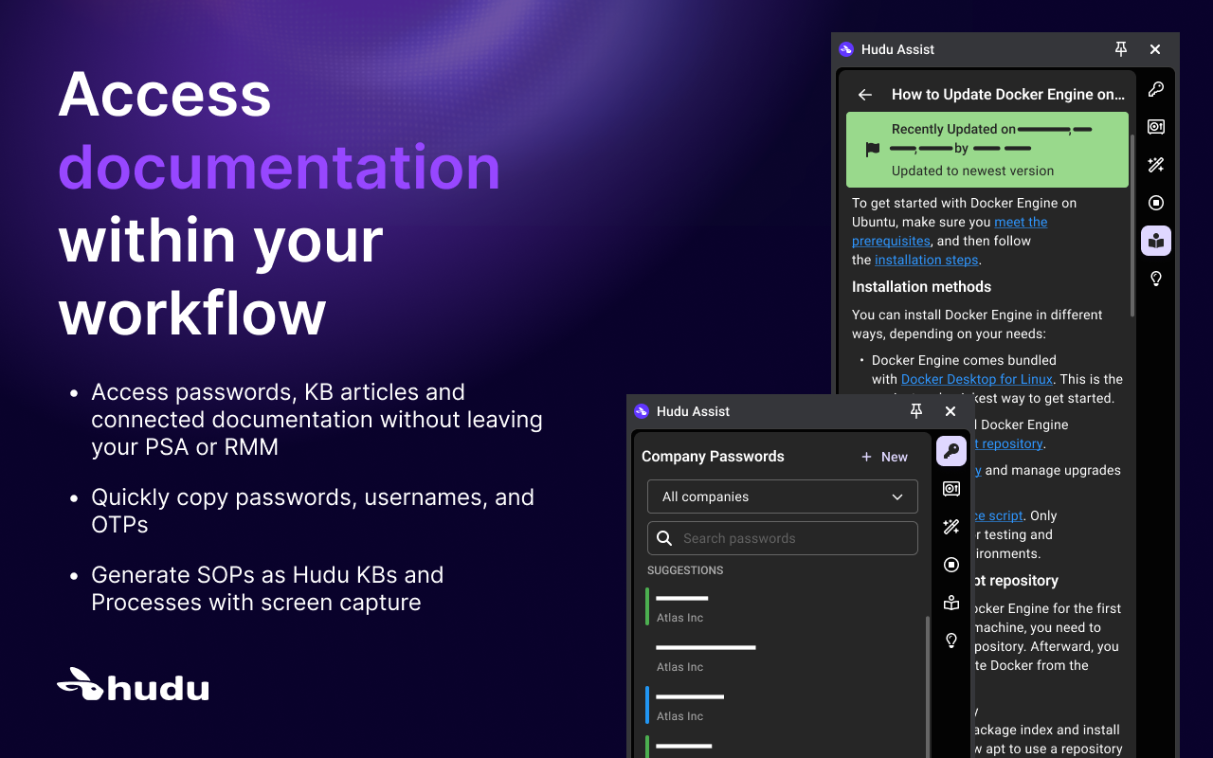The height and width of the screenshot is (758, 1213).
Task: Open the 'Docker Desktop for Linux' link
Action: point(977,379)
